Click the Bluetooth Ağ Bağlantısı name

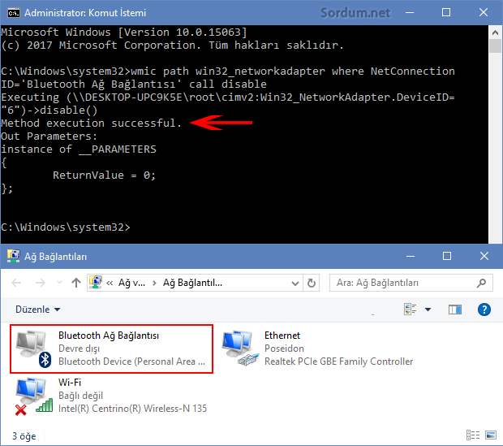[x=109, y=336]
